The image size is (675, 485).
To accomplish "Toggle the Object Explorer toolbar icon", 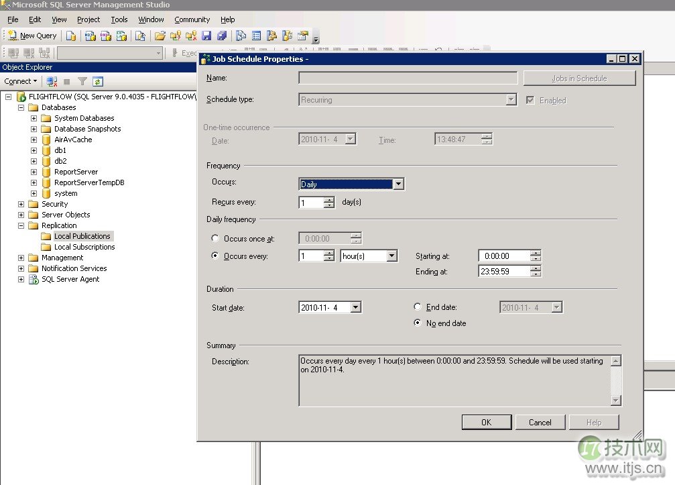I will tap(271, 36).
